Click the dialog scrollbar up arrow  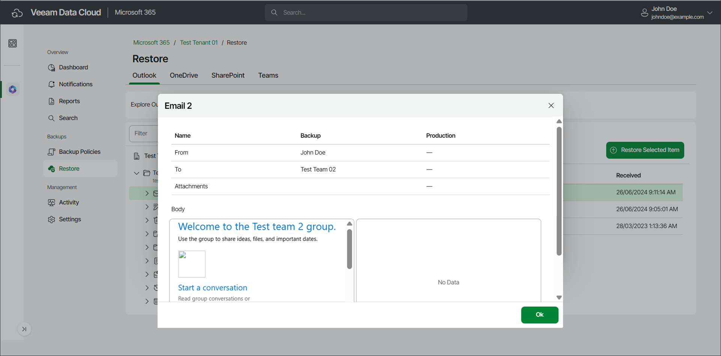pyautogui.click(x=559, y=122)
